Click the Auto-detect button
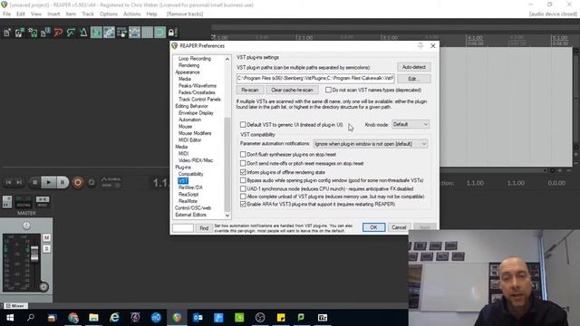Viewport: 580px width, 326px height. (414, 67)
